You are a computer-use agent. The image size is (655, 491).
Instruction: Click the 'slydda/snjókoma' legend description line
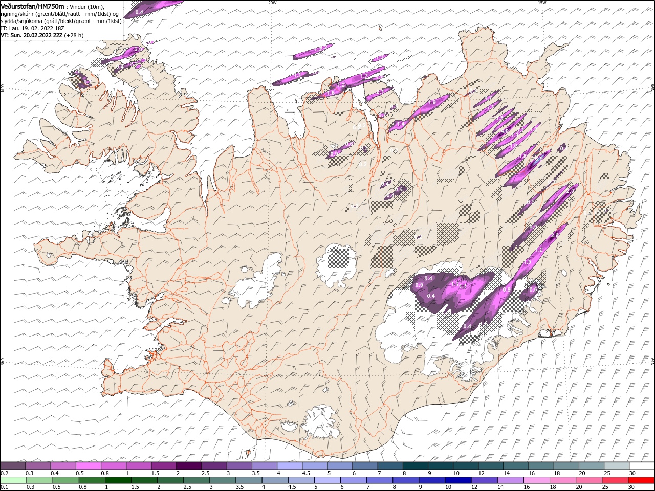click(x=61, y=21)
